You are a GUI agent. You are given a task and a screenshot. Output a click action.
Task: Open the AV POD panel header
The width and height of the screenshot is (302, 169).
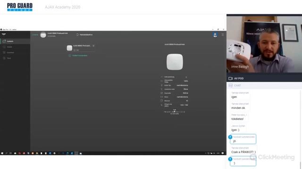[264, 78]
